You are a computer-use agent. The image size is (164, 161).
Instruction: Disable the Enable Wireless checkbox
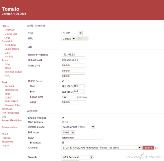tap(63, 118)
